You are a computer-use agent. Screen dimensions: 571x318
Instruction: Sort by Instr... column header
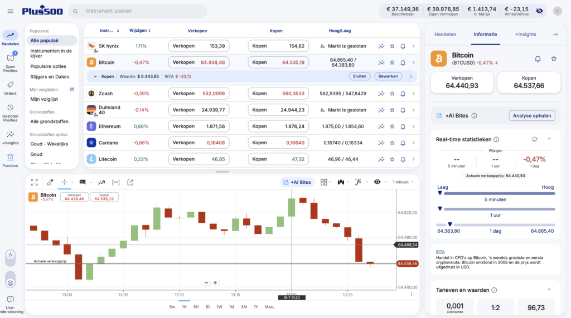pyautogui.click(x=109, y=31)
